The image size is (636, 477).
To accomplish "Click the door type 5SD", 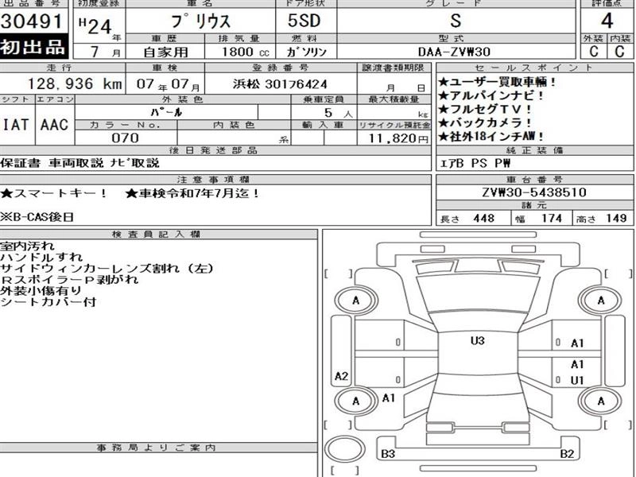I will 304,21.
